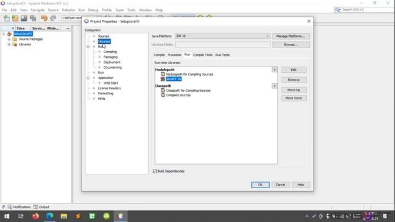Click Modulepath for Compiling Sources icon
The width and height of the screenshot is (395, 222).
point(163,74)
